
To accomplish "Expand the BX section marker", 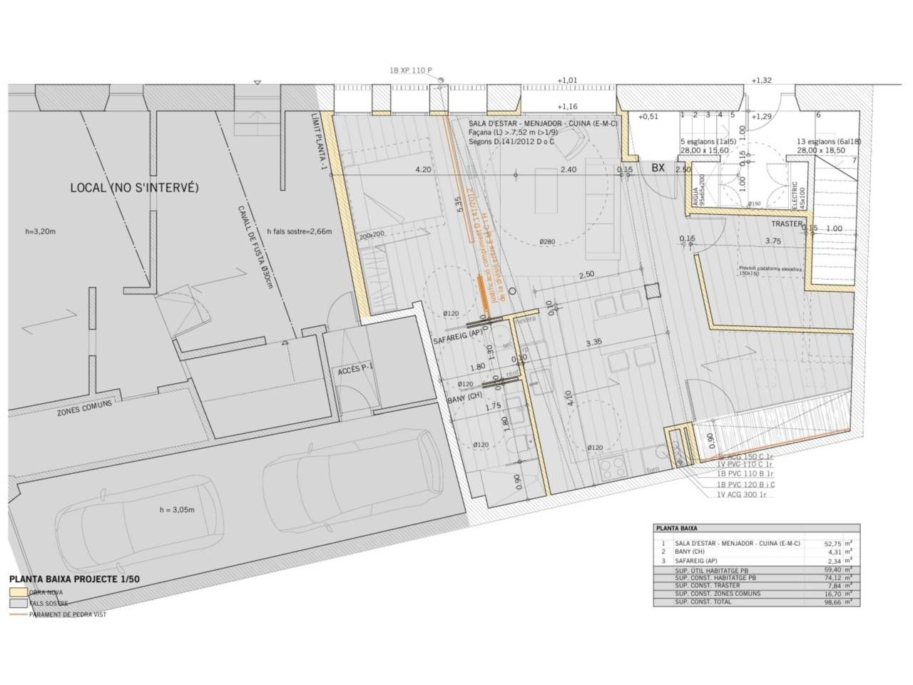I will pos(658,167).
